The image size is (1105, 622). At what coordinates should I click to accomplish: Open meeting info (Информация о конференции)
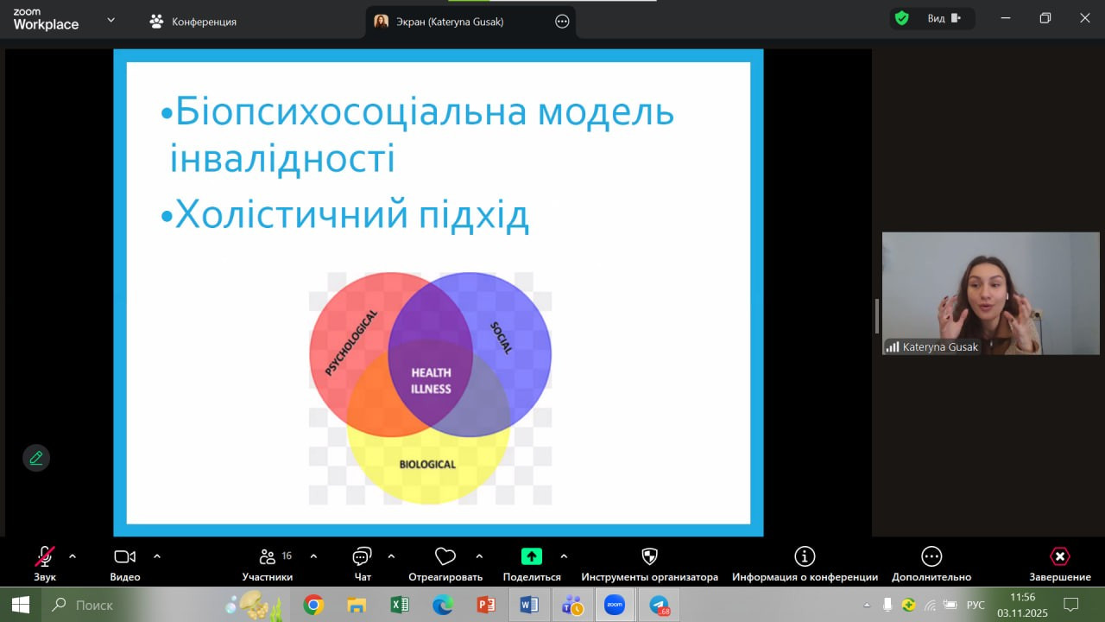click(805, 557)
